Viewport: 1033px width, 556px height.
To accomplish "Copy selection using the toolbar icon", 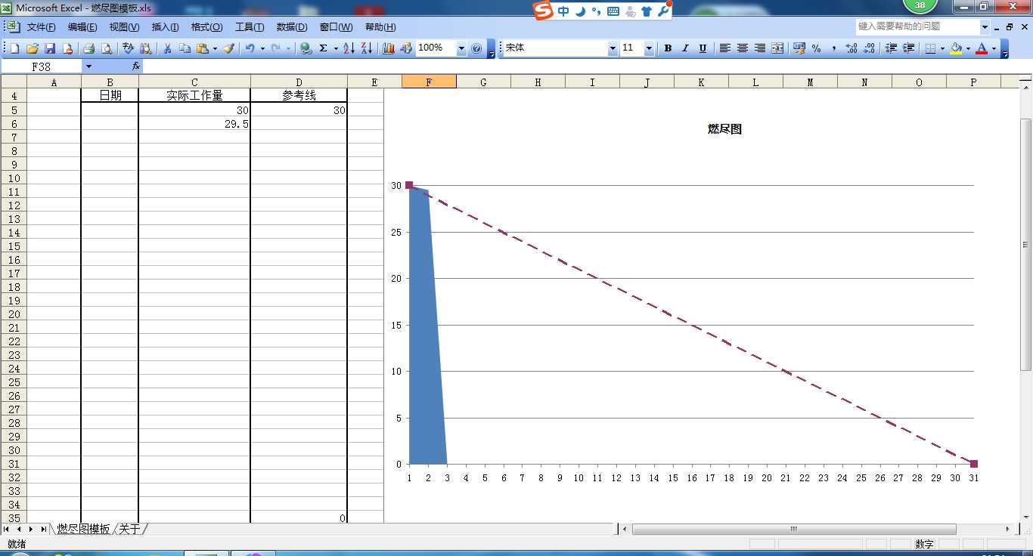I will tap(185, 48).
